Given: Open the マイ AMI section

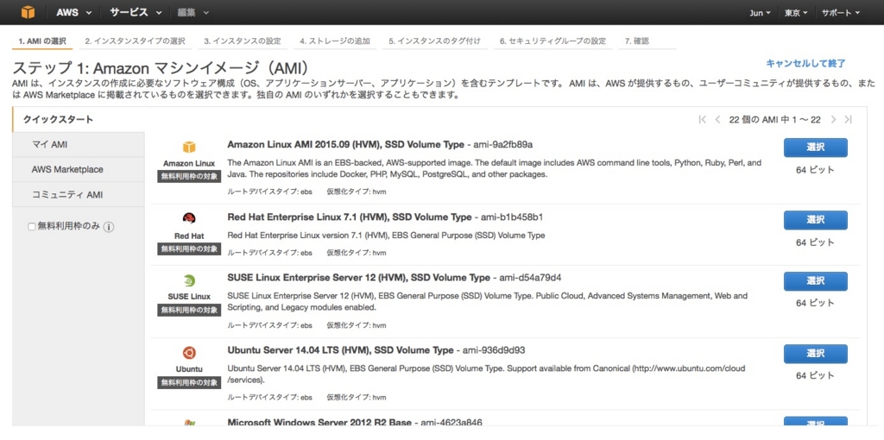Looking at the screenshot, I should pyautogui.click(x=79, y=145).
